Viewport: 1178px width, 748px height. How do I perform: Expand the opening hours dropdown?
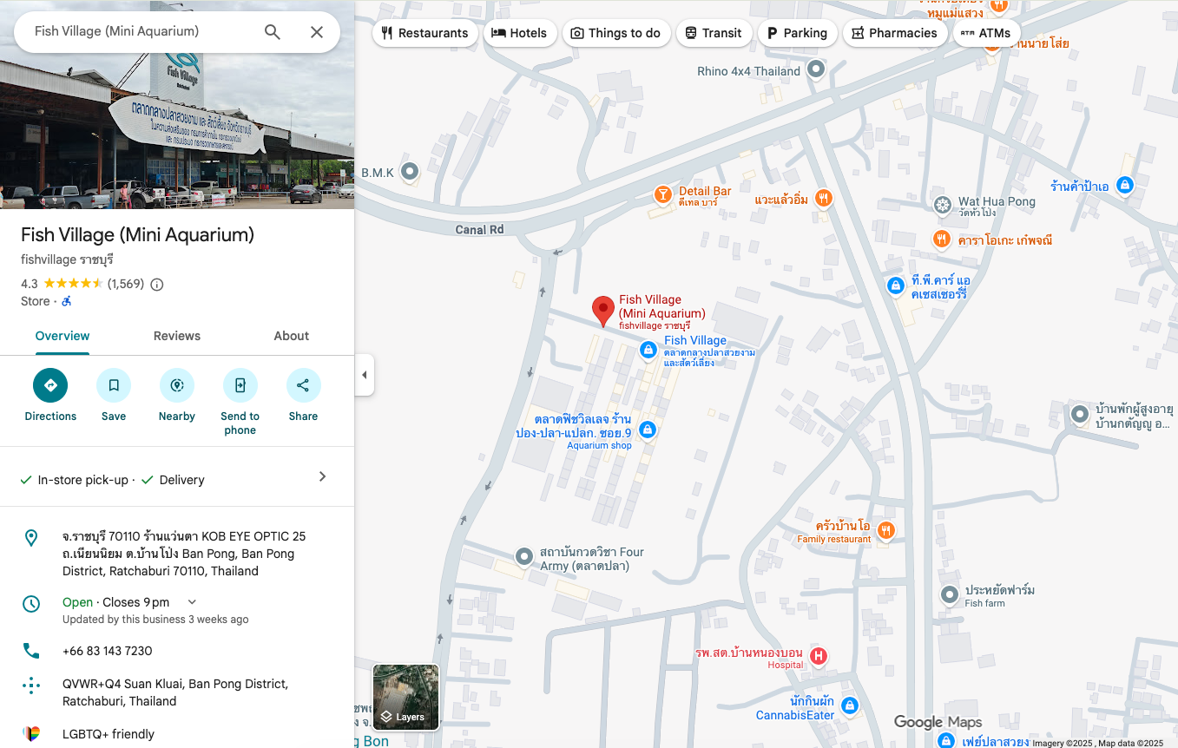point(191,601)
